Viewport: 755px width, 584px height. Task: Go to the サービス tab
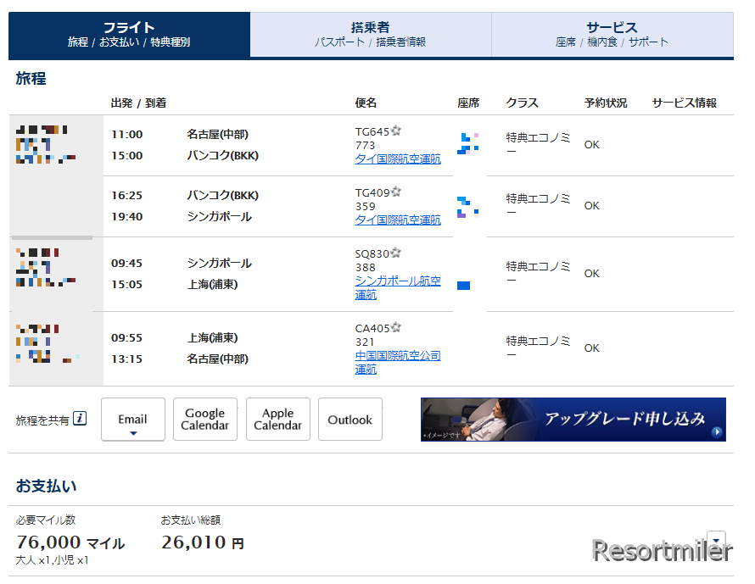coord(612,35)
